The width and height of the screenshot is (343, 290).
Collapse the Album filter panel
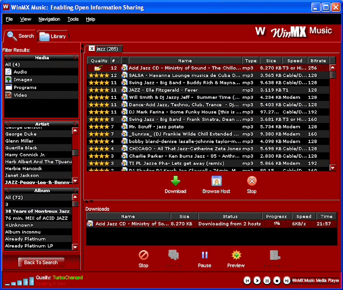tap(75, 190)
